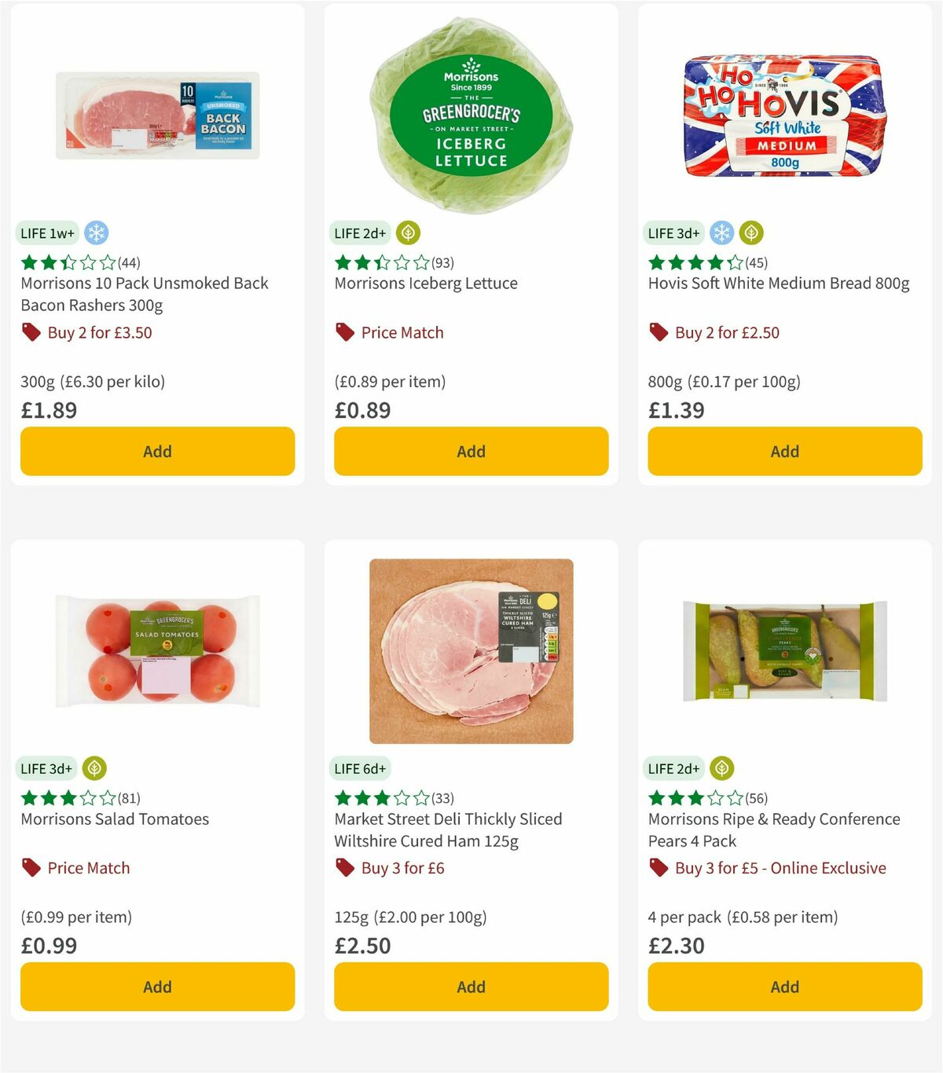Select the leaf icon on Conference Pears card
Image resolution: width=943 pixels, height=1073 pixels.
[721, 768]
